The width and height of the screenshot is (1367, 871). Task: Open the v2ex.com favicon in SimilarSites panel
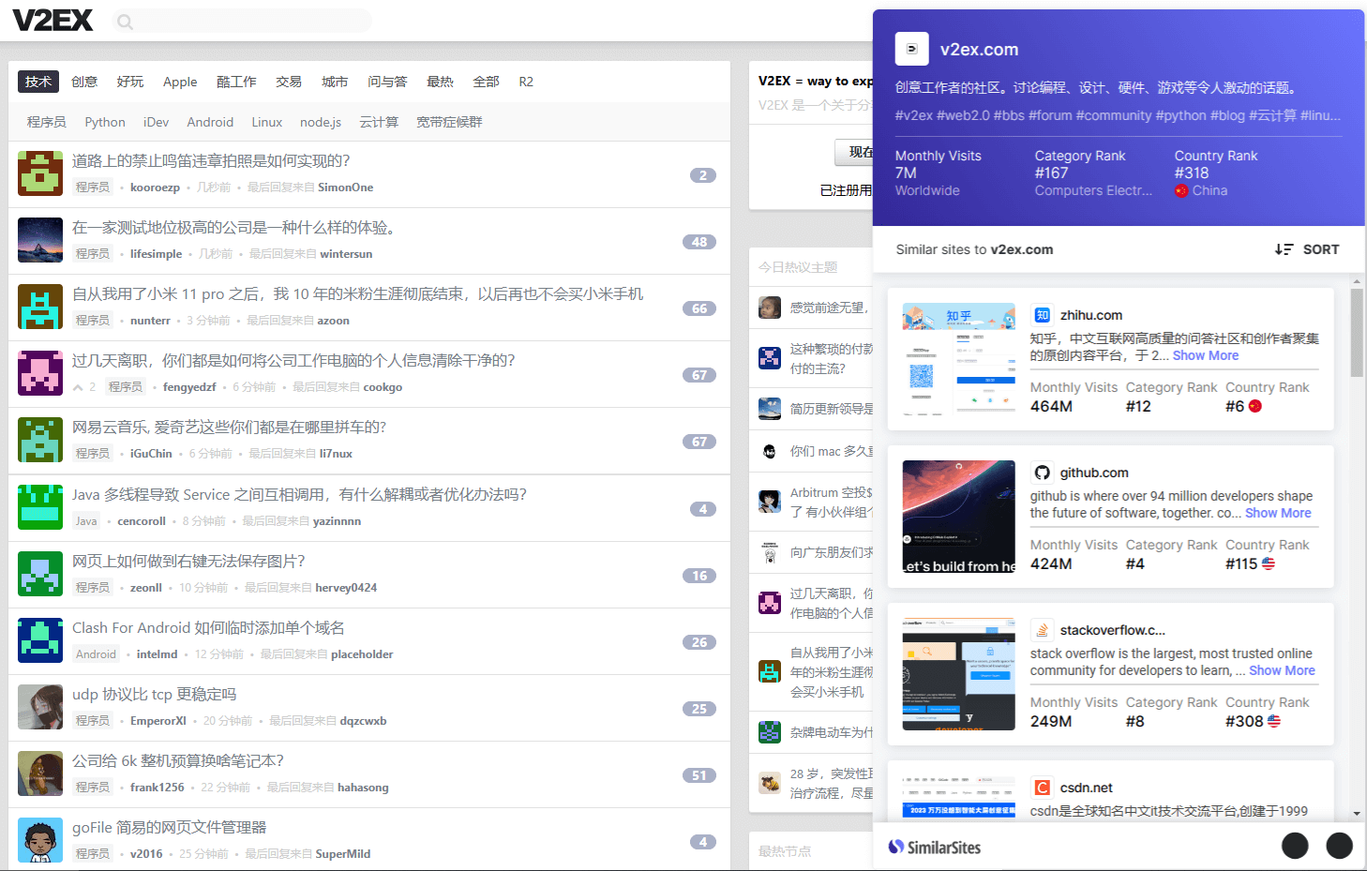pos(911,49)
